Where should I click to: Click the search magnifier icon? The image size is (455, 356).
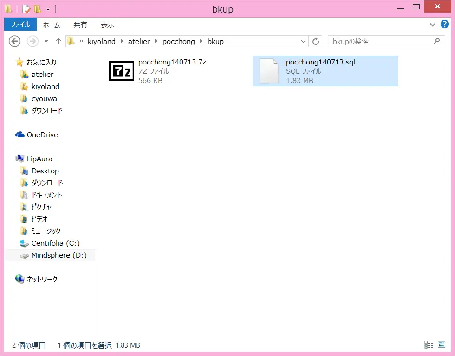click(x=436, y=41)
